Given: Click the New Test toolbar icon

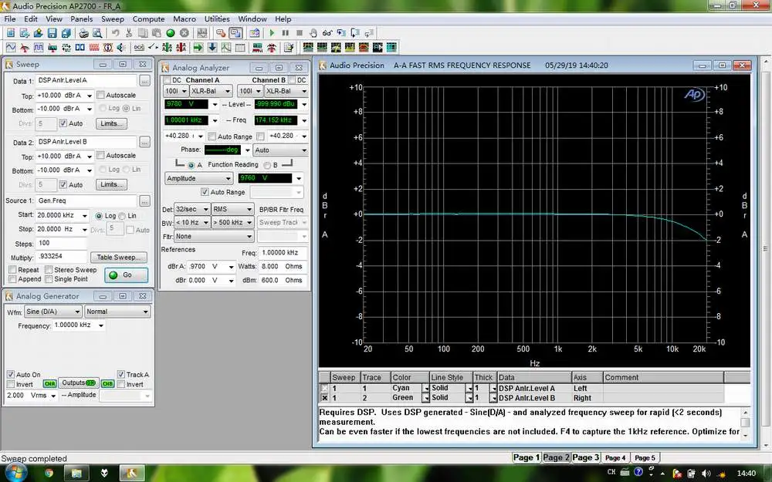Looking at the screenshot, I should (10, 33).
